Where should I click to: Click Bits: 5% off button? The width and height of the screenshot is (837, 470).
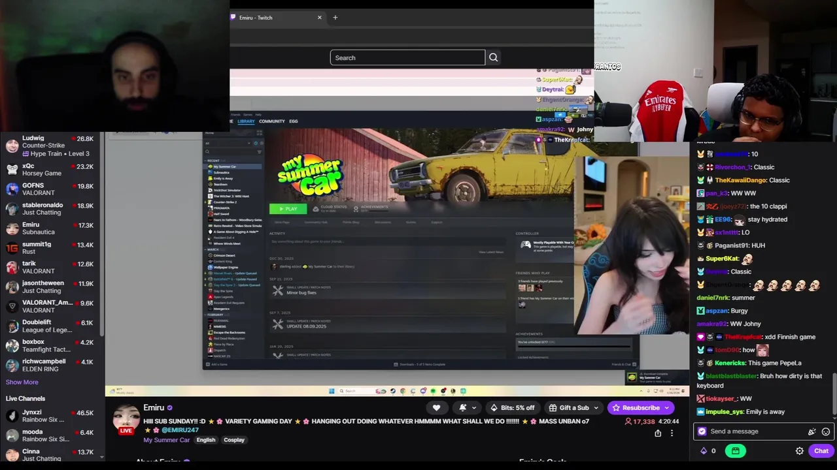513,408
